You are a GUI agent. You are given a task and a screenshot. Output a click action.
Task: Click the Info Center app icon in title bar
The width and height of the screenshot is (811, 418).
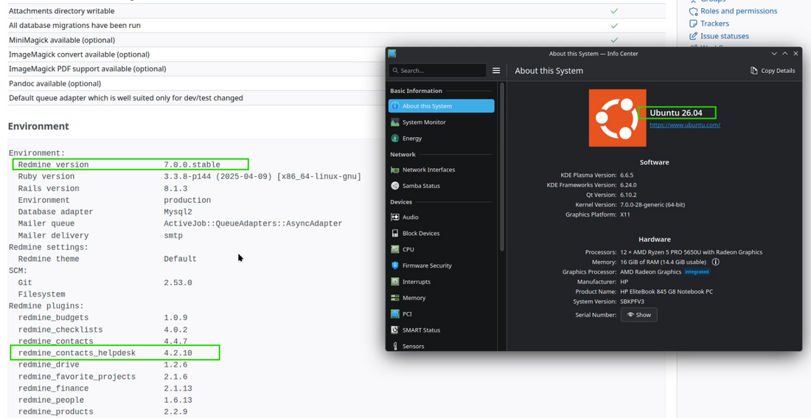click(392, 53)
